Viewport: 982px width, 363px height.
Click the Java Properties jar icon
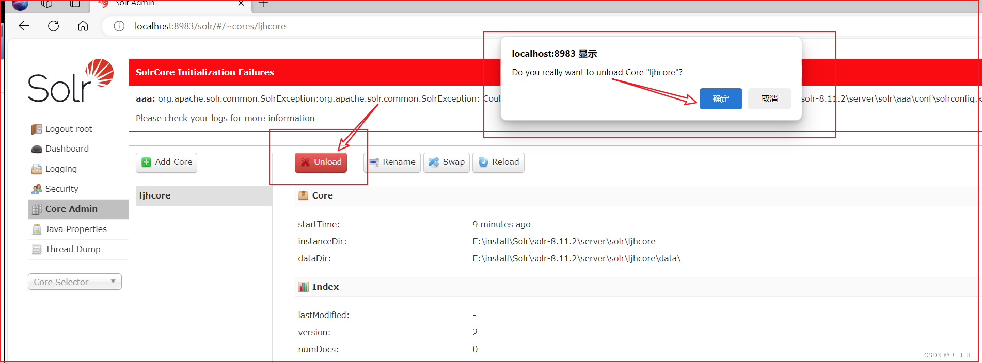37,229
